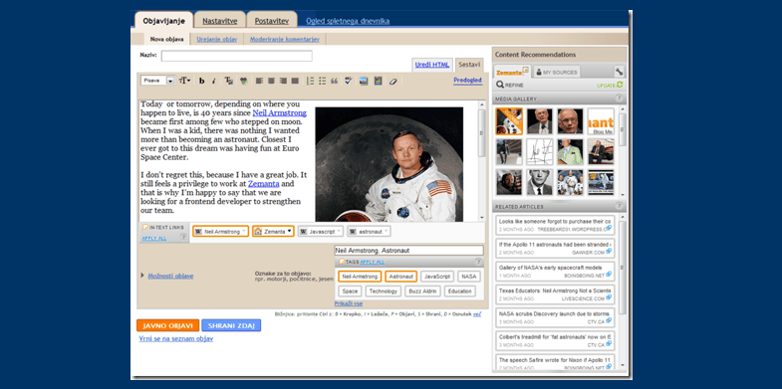The width and height of the screenshot is (782, 389).
Task: Expand the Zemanta in-text link dropdown
Action: coord(290,232)
